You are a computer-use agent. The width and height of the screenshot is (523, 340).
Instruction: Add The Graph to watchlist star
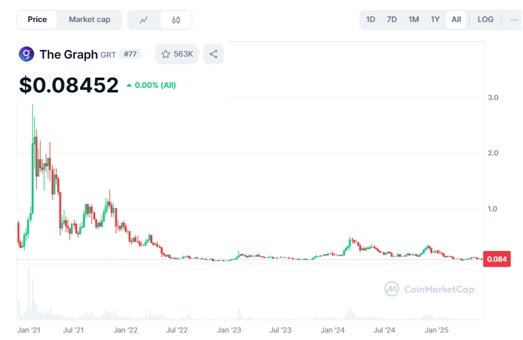(177, 54)
